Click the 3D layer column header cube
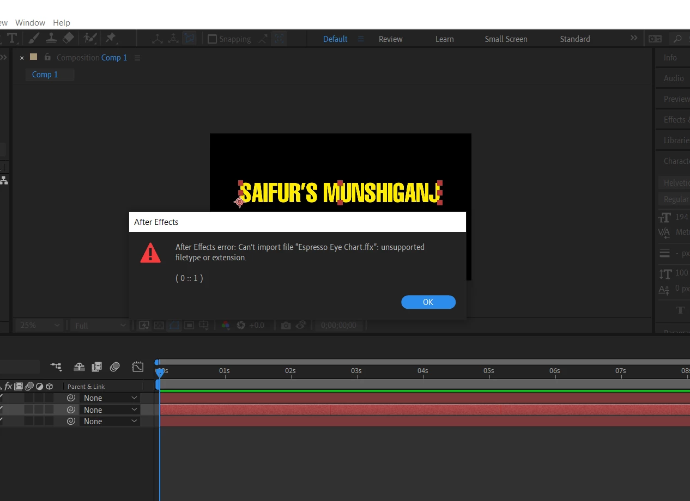 pyautogui.click(x=50, y=386)
